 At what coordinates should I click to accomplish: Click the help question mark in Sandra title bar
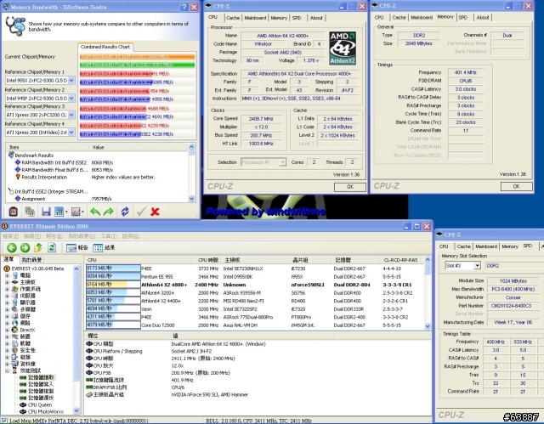(x=183, y=6)
